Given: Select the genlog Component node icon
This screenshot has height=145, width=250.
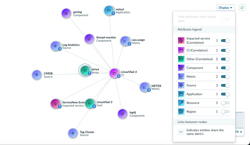Looking at the screenshot, I should pyautogui.click(x=66, y=14).
